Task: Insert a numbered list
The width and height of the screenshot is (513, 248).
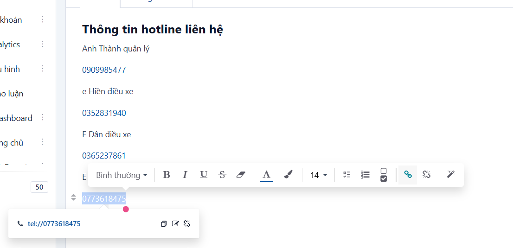Action: point(365,175)
